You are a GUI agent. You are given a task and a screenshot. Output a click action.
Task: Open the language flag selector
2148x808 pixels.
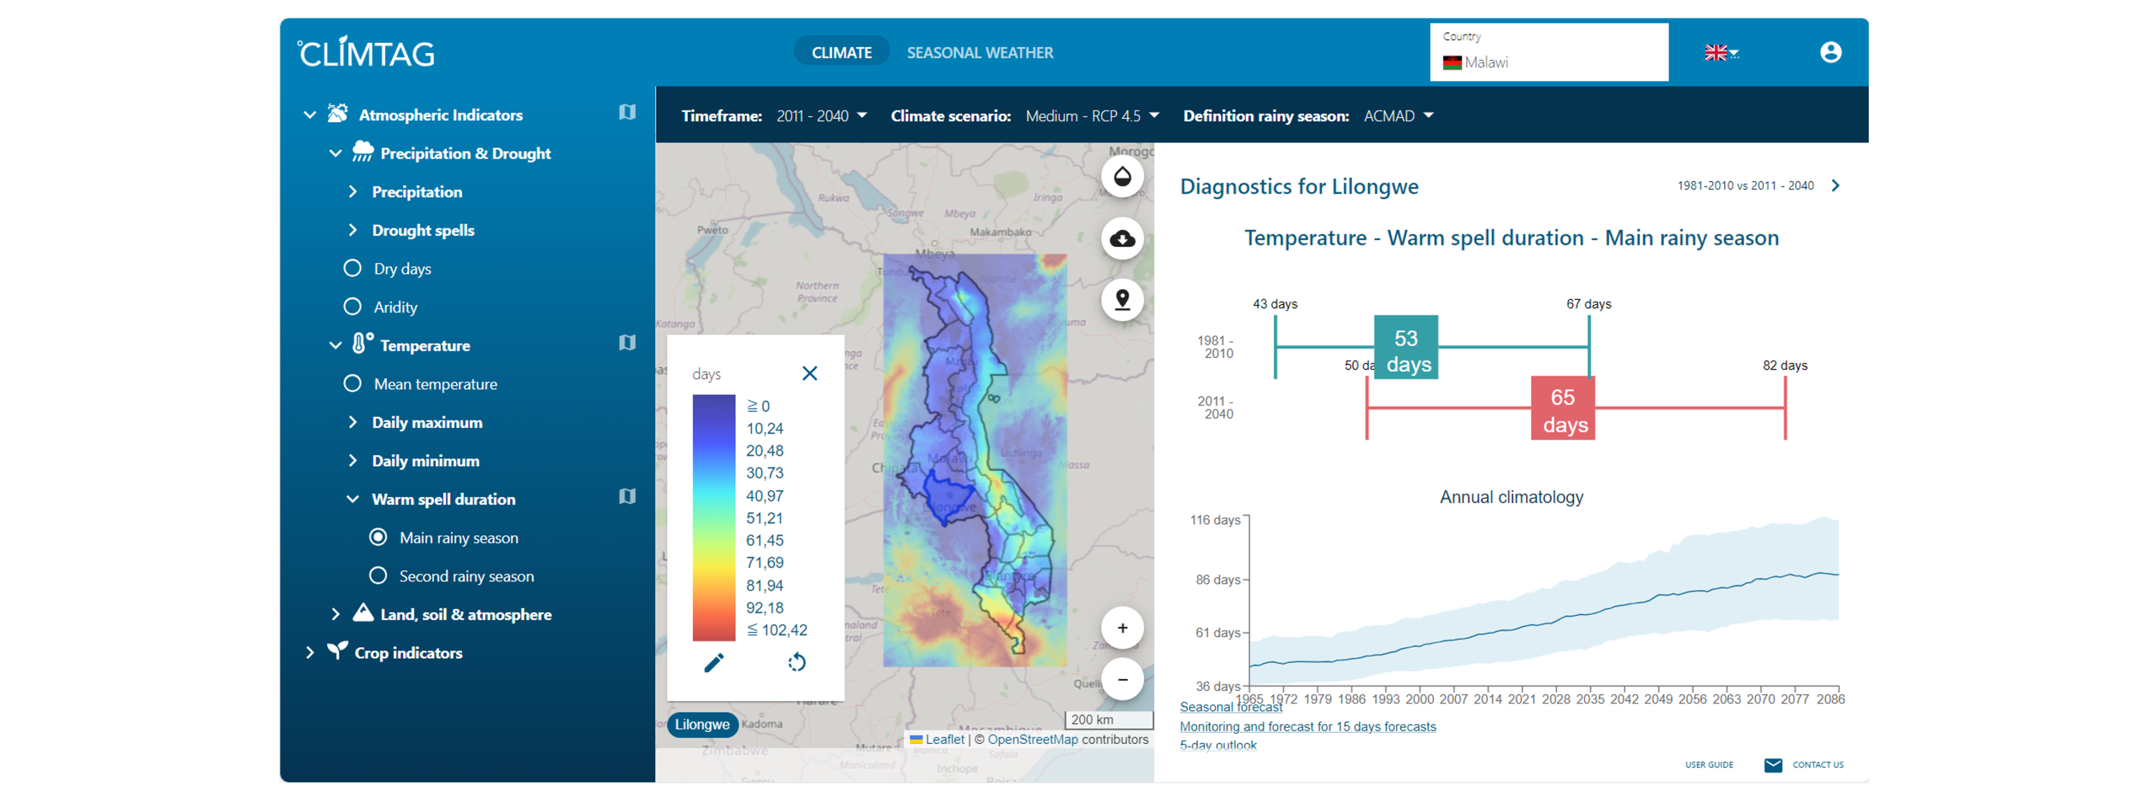[x=1721, y=53]
